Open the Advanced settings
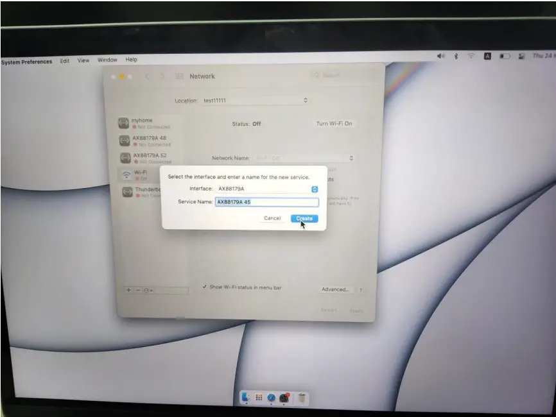This screenshot has width=556, height=417. pyautogui.click(x=335, y=289)
